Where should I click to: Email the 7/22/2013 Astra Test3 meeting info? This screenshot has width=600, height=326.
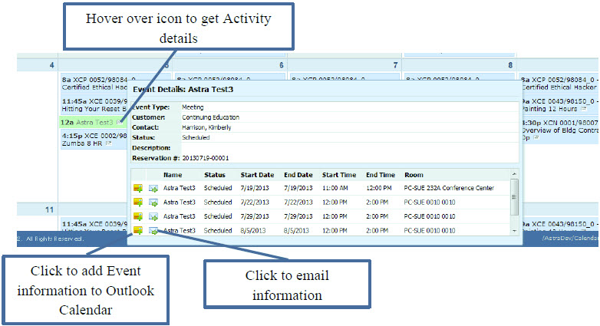click(x=153, y=203)
